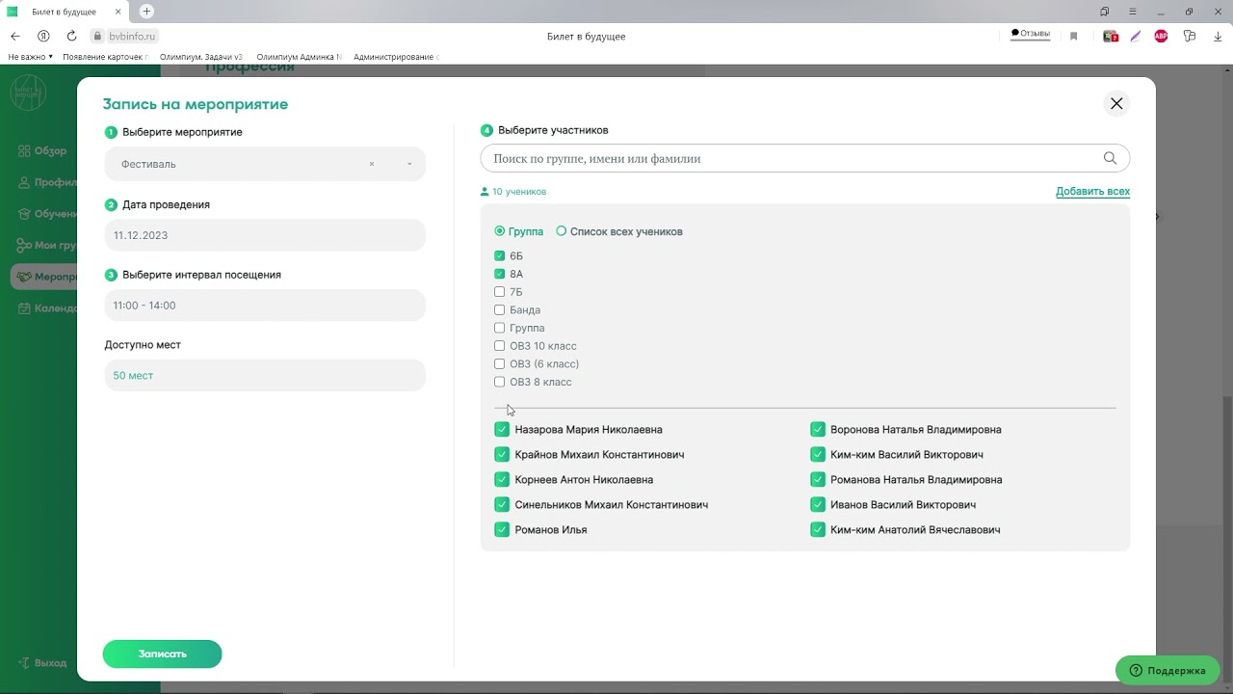
Task: Check the Банда group
Action: pos(499,310)
